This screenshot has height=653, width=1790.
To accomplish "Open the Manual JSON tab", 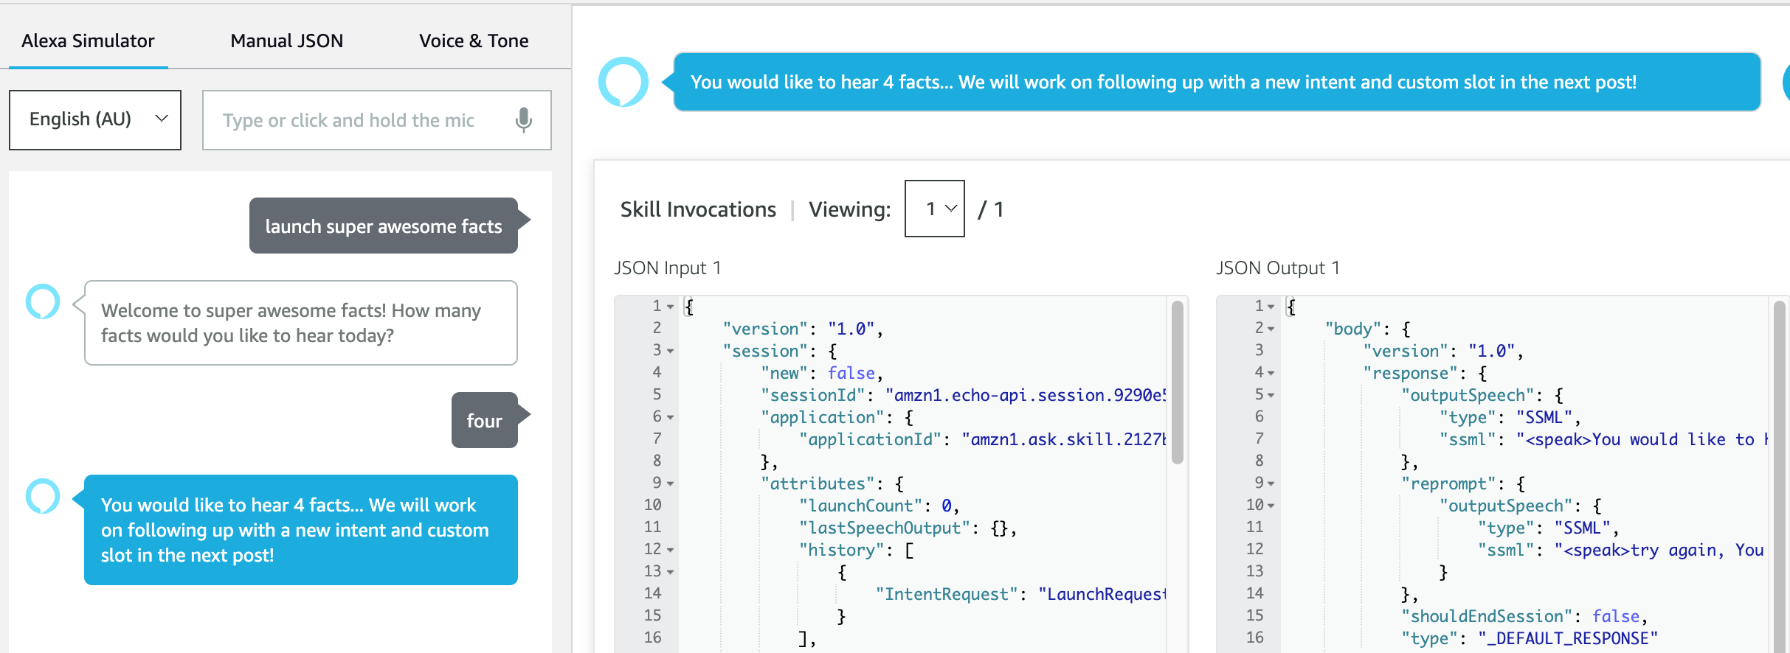I will point(286,41).
